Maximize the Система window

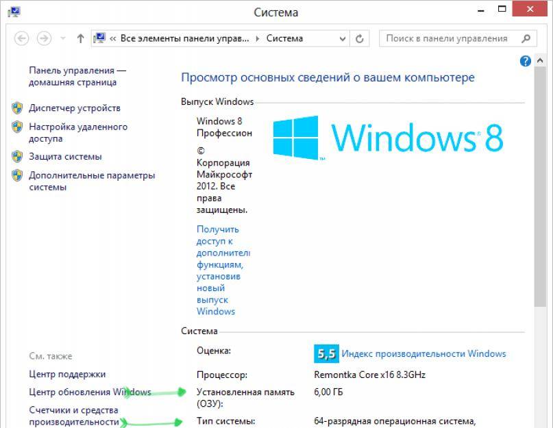coord(502,10)
